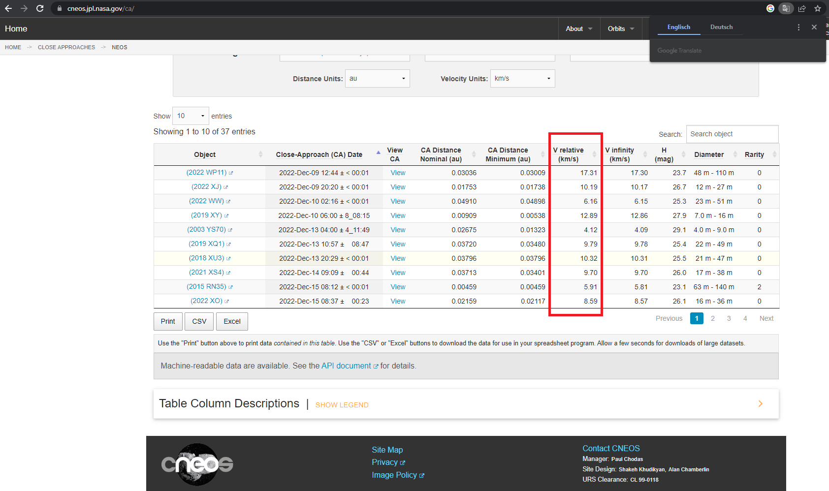Open the Google account icon in the address bar
The image size is (829, 491).
(770, 8)
